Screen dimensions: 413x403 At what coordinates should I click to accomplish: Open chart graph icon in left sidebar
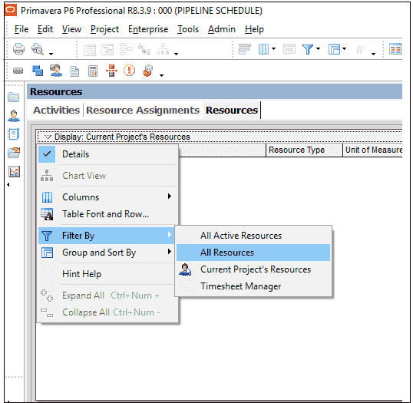tap(14, 172)
